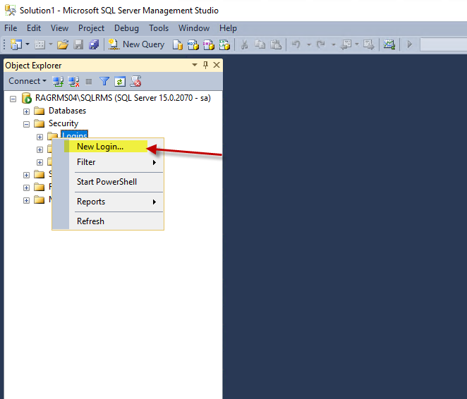467x399 pixels.
Task: Open Object Explorer window position dropdown
Action: (x=195, y=65)
